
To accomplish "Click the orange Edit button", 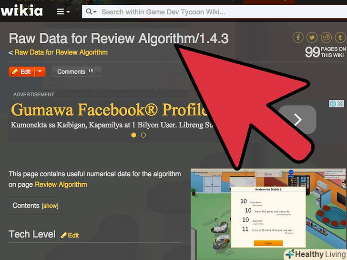I will (x=21, y=71).
